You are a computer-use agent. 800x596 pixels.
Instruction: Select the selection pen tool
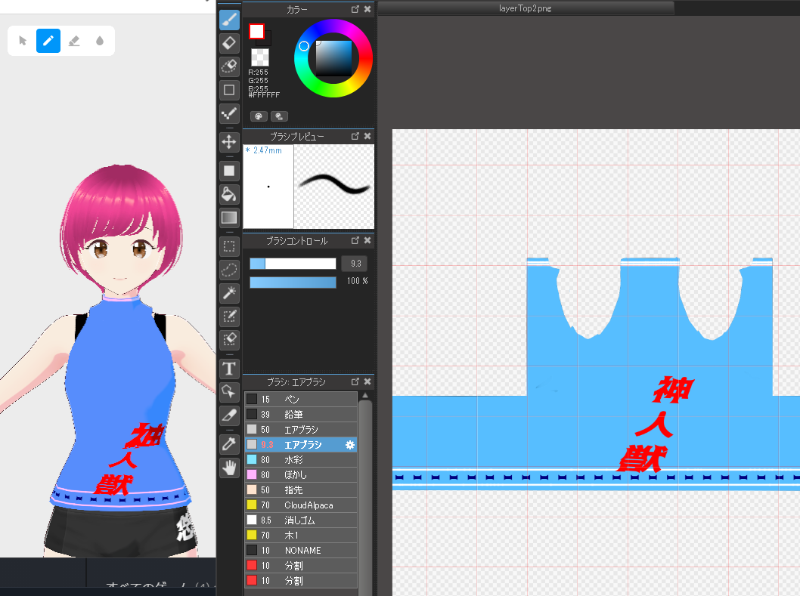[x=229, y=317]
